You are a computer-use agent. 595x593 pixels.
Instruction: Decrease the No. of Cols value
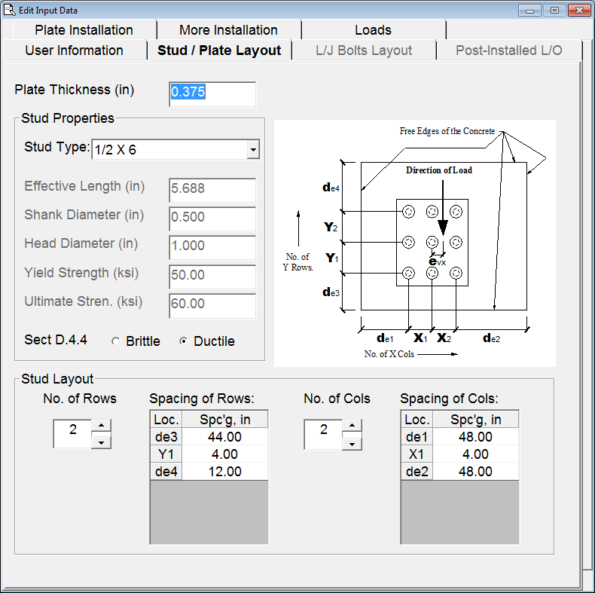tap(352, 442)
